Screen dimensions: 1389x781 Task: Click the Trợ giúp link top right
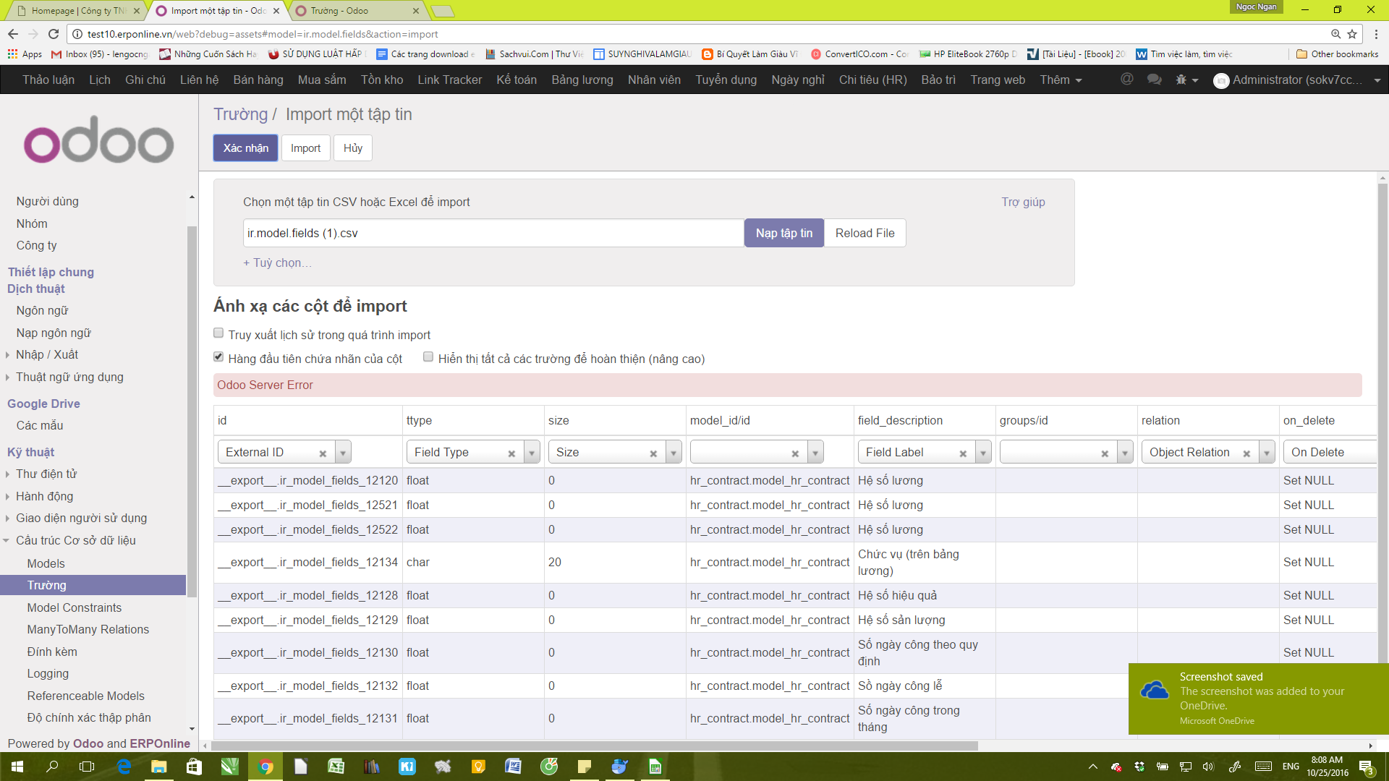[x=1023, y=201]
